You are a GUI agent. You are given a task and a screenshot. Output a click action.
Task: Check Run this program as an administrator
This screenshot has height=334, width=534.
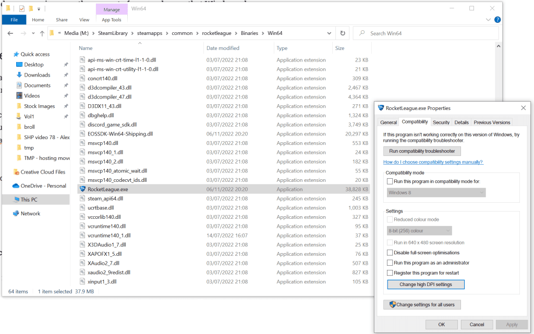coord(390,263)
